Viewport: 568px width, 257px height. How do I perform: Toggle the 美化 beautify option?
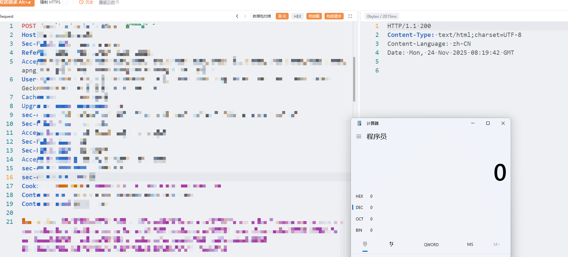[x=282, y=16]
